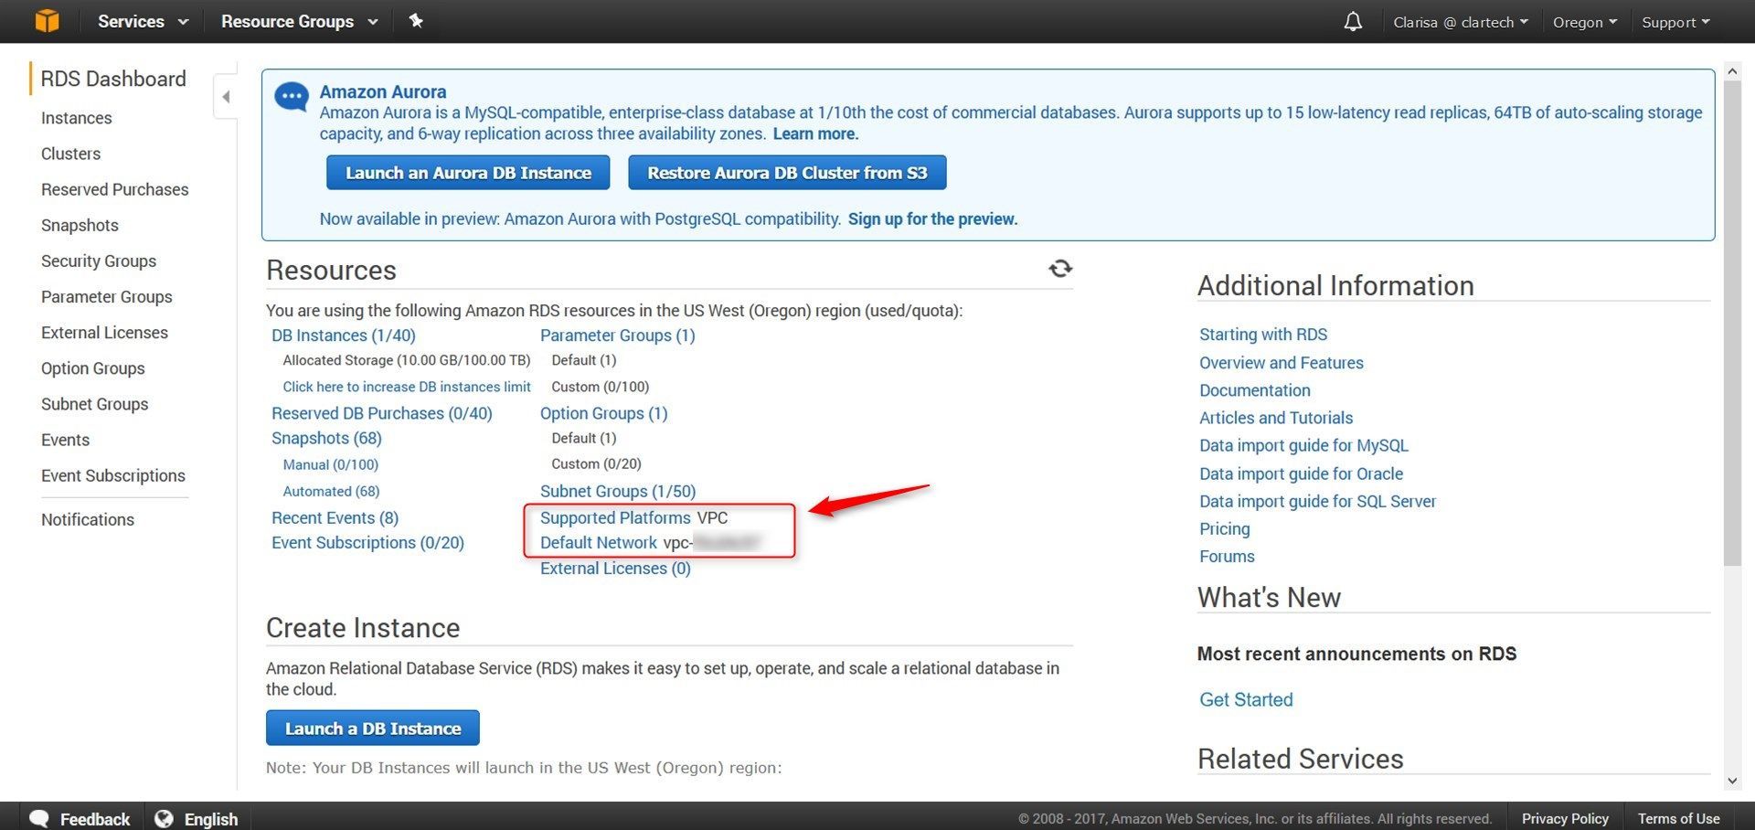Open Automated (68) snapshots link
Viewport: 1755px width, 830px height.
[x=331, y=491]
